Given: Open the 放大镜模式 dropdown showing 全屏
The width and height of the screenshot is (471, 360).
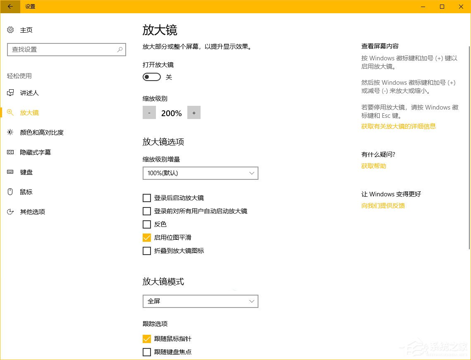Looking at the screenshot, I should 200,301.
